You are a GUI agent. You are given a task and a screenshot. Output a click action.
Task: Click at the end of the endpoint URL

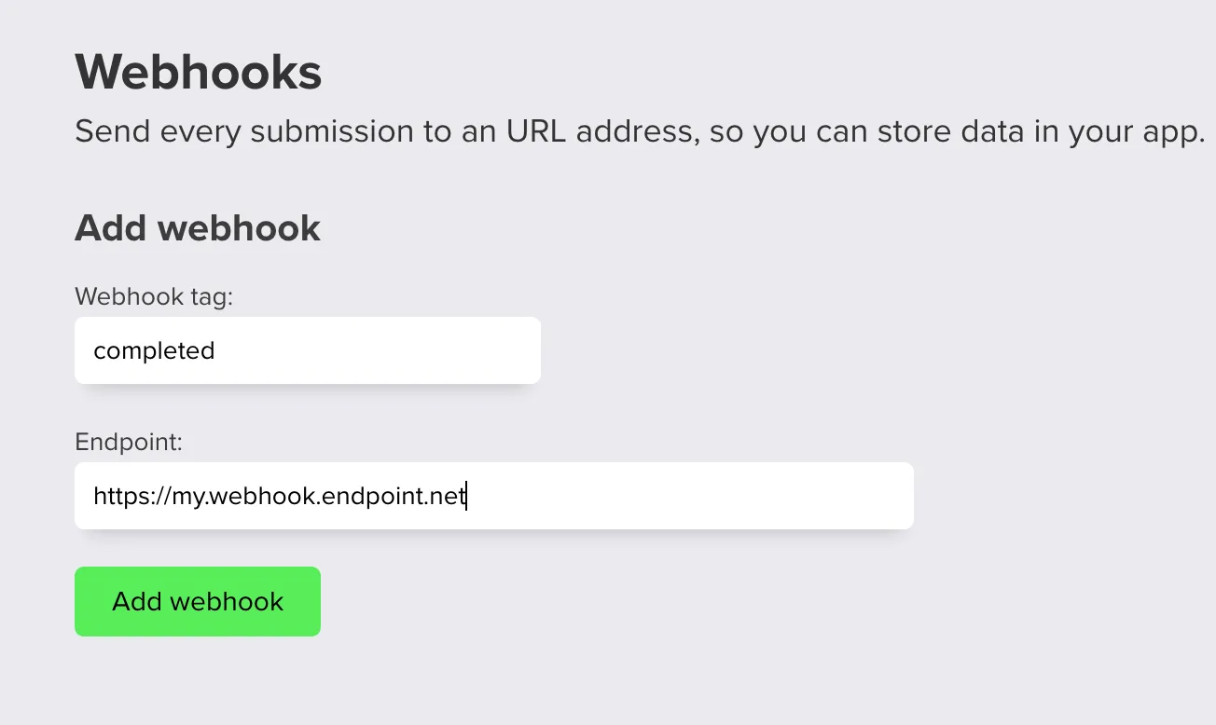click(x=465, y=495)
